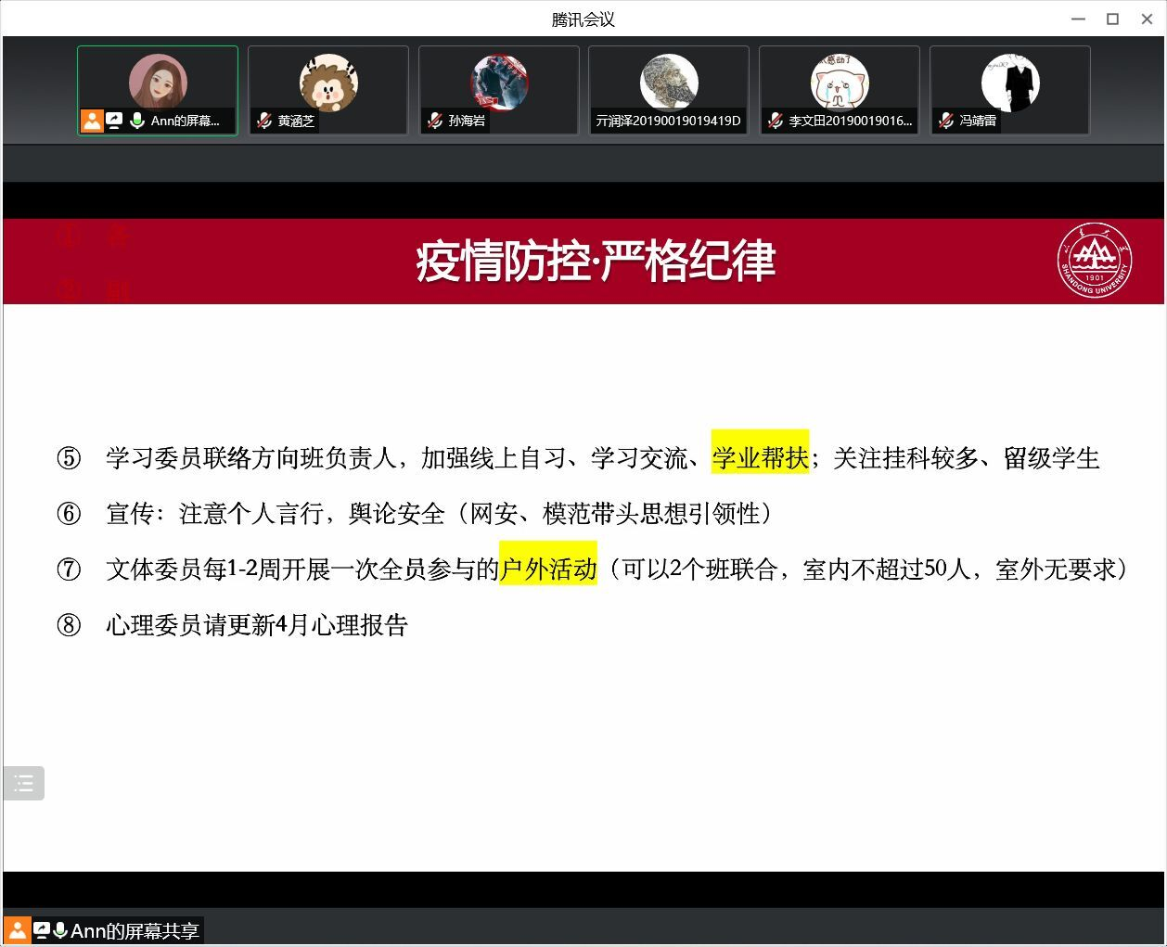Open the gray list panel button at left
Viewport: 1167px width, 947px height.
[x=24, y=784]
